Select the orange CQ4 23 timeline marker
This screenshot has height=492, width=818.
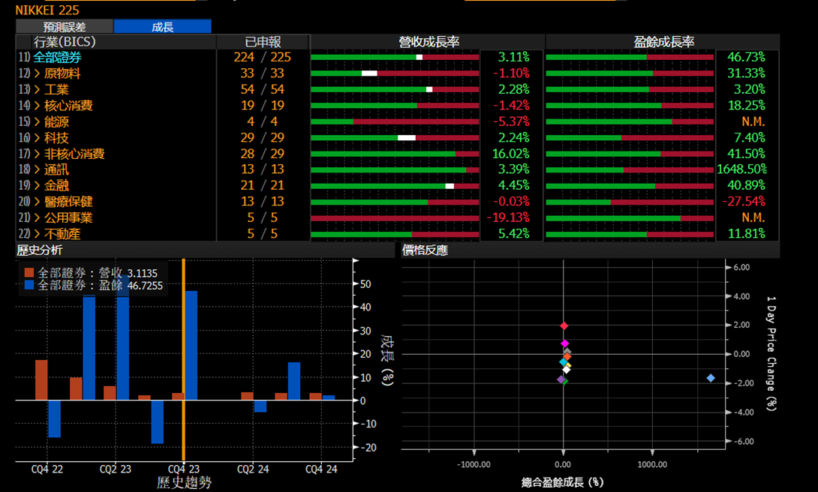pos(184,359)
